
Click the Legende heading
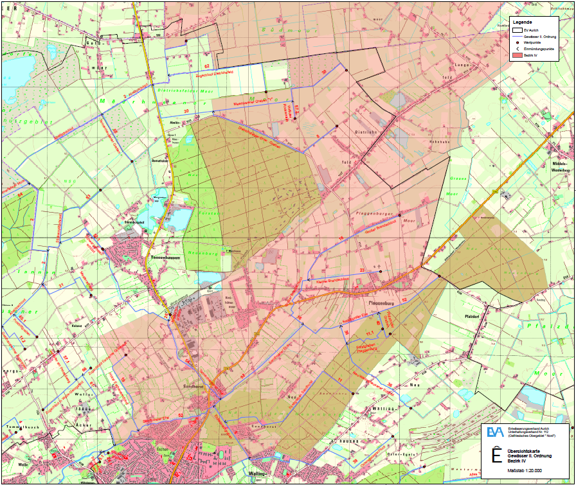[x=523, y=22]
